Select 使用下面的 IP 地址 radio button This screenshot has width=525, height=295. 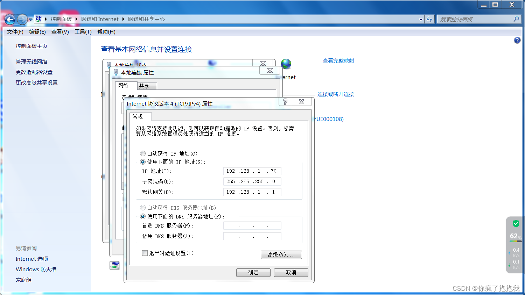(143, 162)
